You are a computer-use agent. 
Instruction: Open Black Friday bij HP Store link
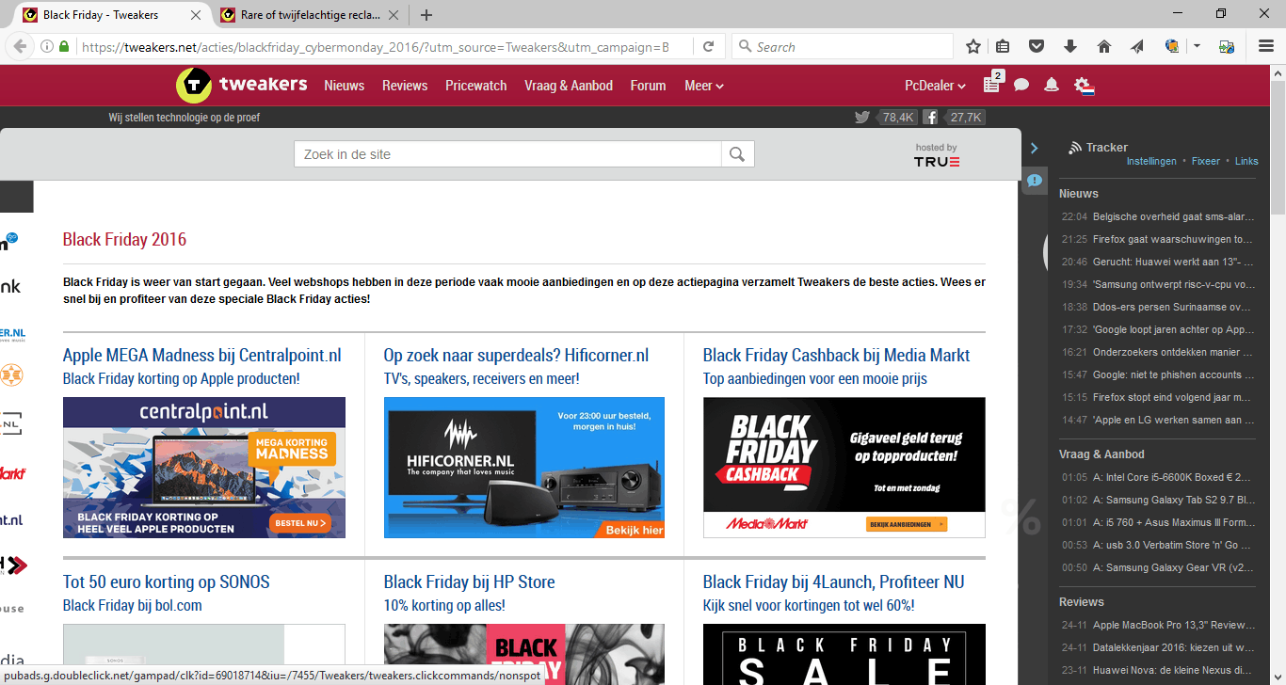[469, 582]
